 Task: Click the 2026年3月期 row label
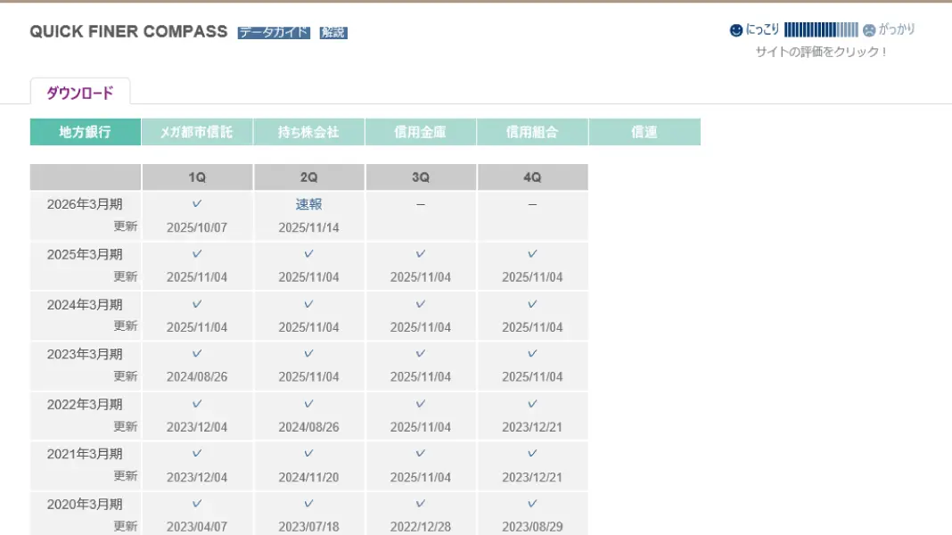[x=85, y=205]
